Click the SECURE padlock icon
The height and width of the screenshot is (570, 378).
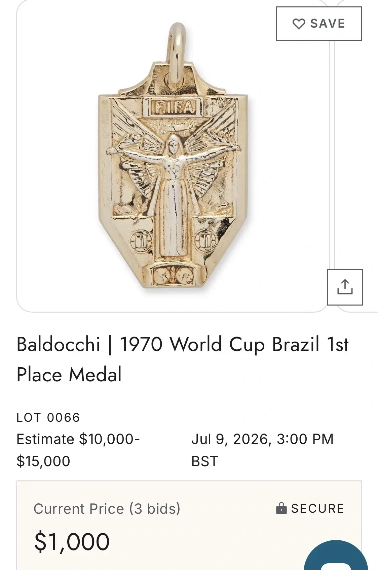281,508
